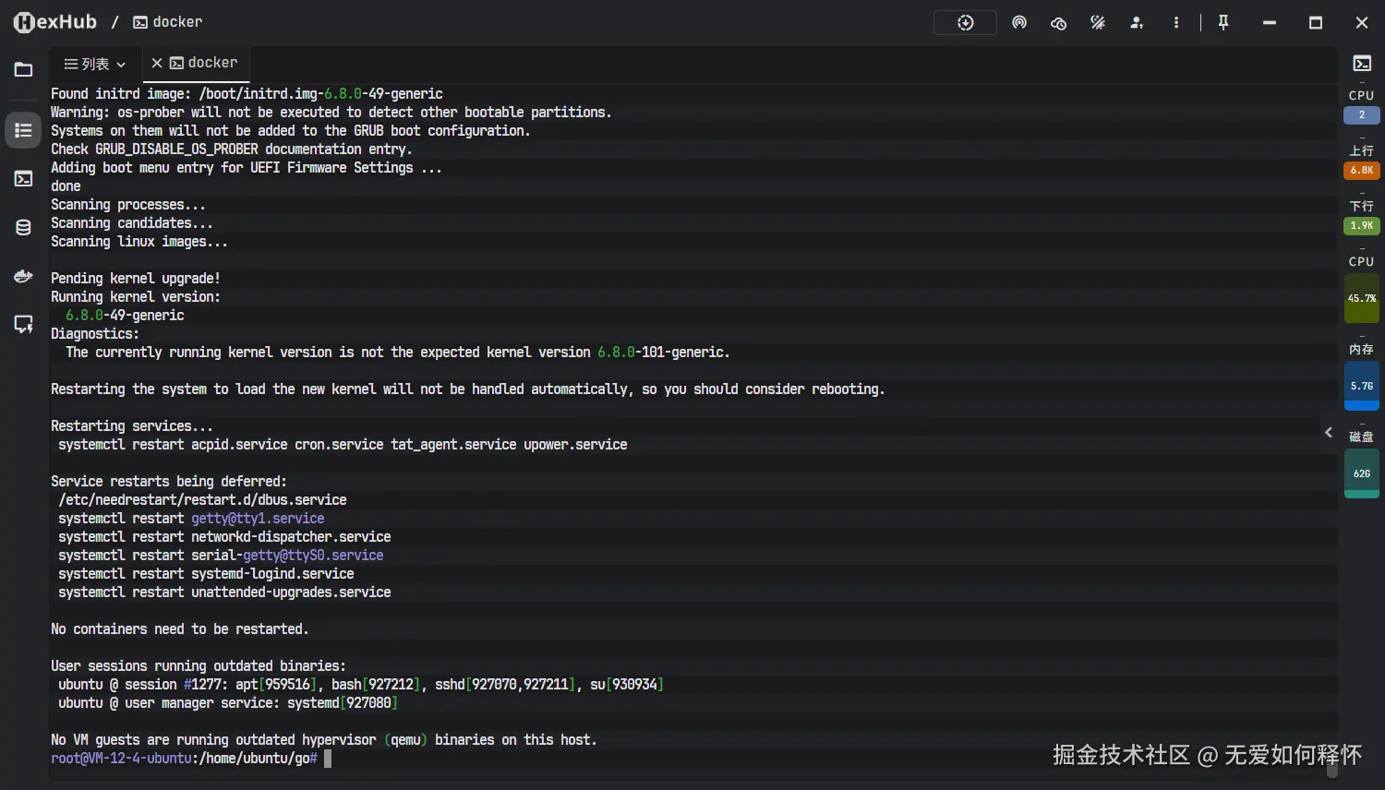The image size is (1385, 790).
Task: Open the cloud sync clock icon
Action: 1058,22
